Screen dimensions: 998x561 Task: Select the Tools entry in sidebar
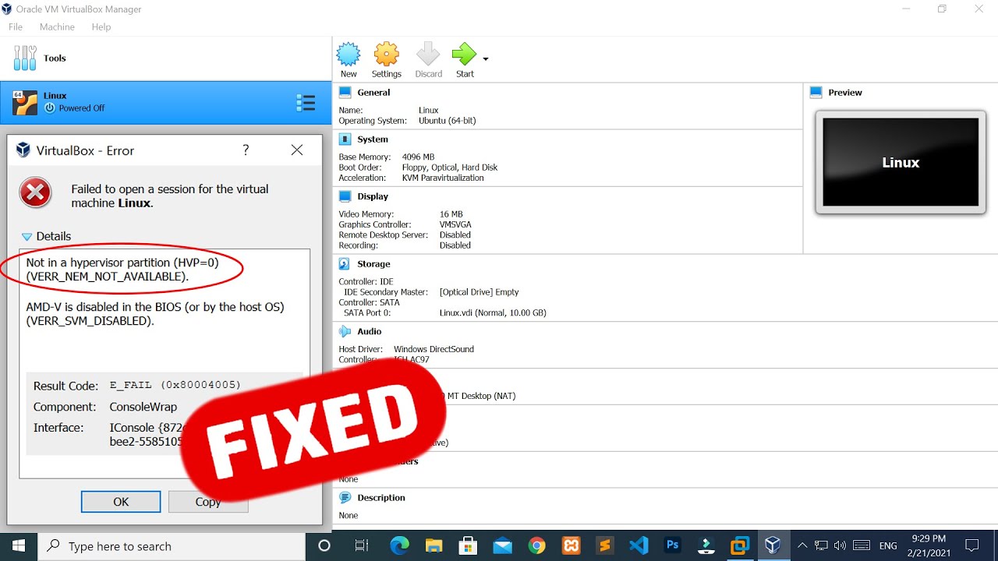[165, 58]
